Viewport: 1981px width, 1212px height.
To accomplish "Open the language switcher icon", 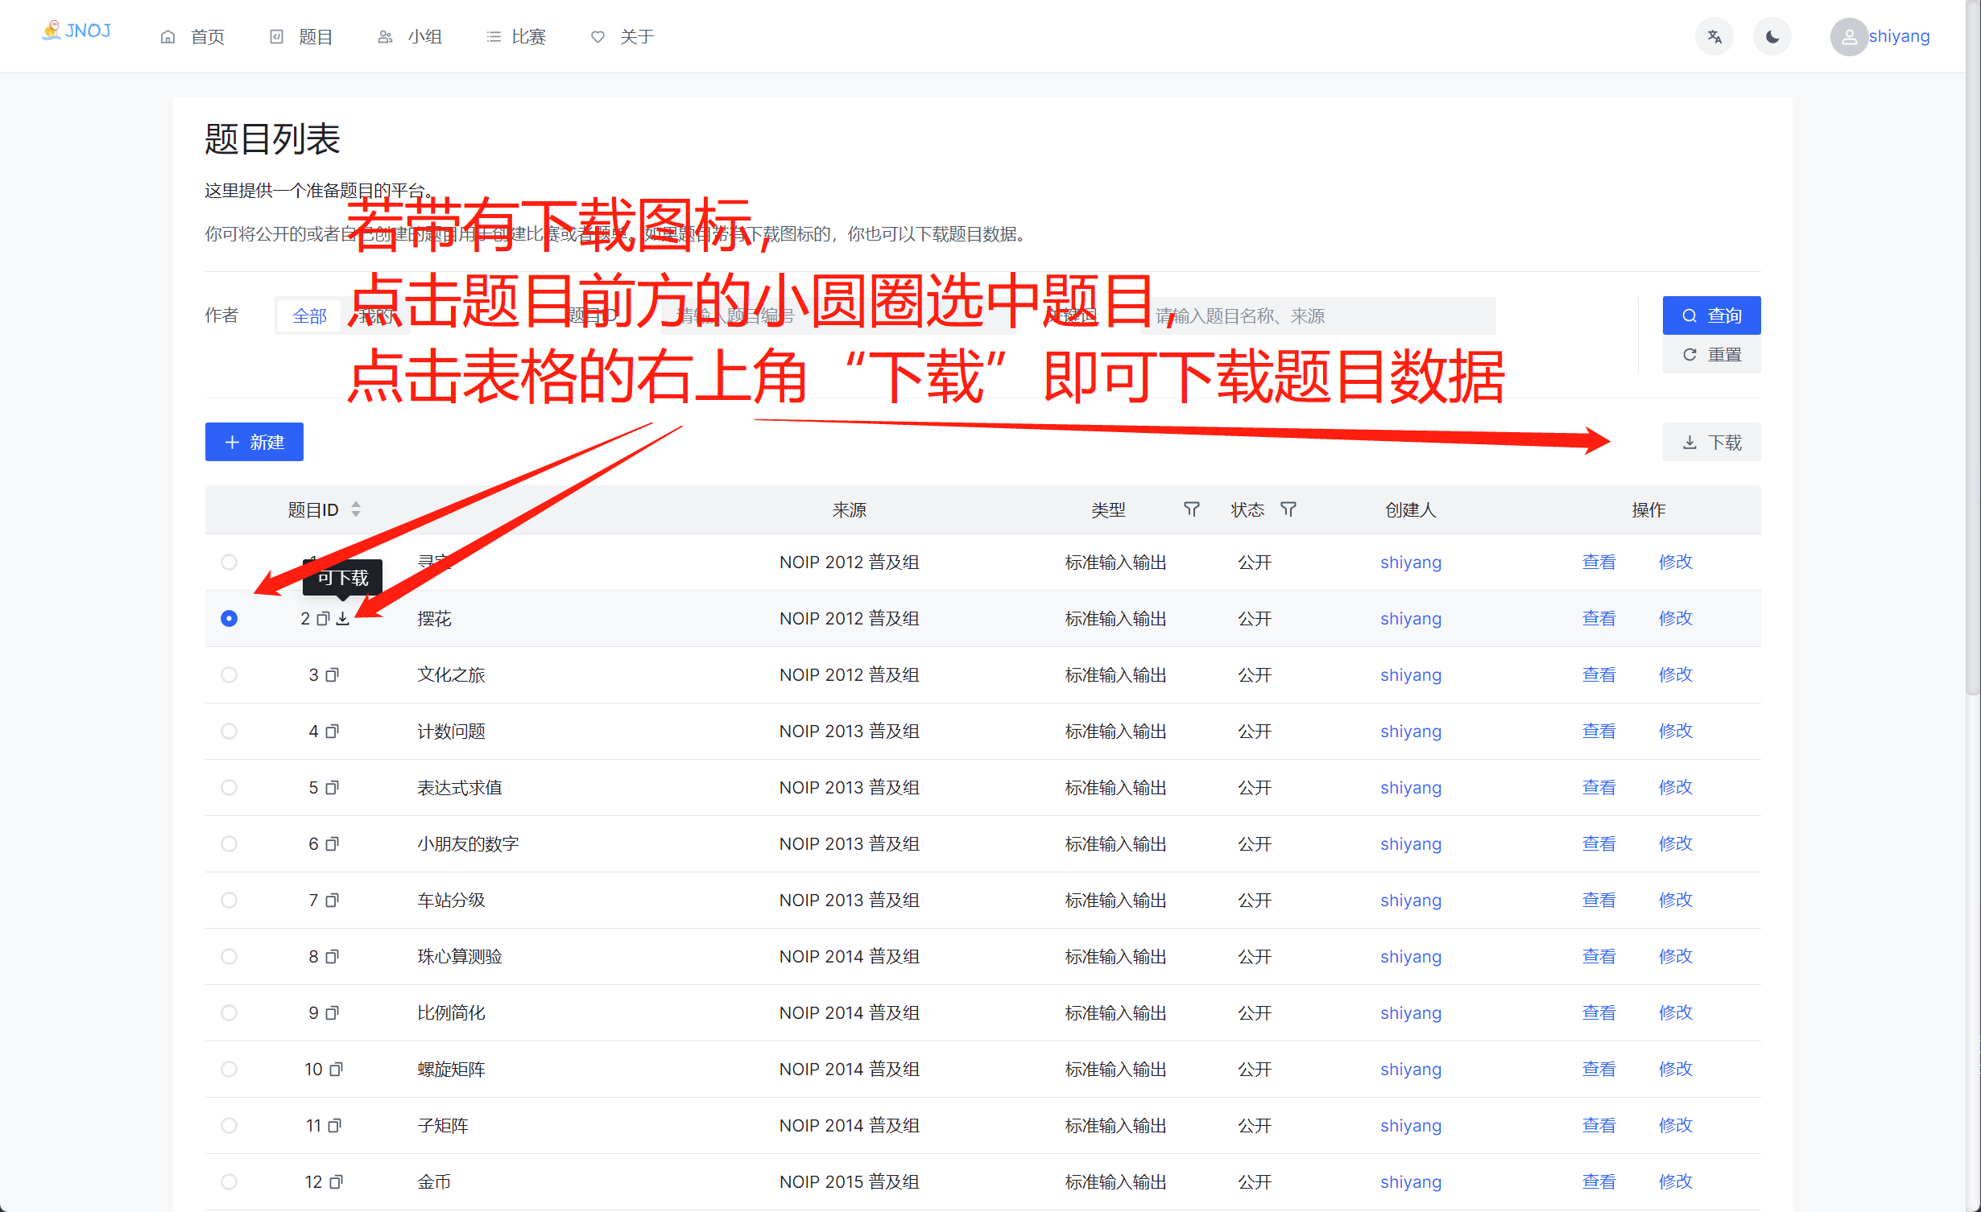I will (x=1714, y=37).
